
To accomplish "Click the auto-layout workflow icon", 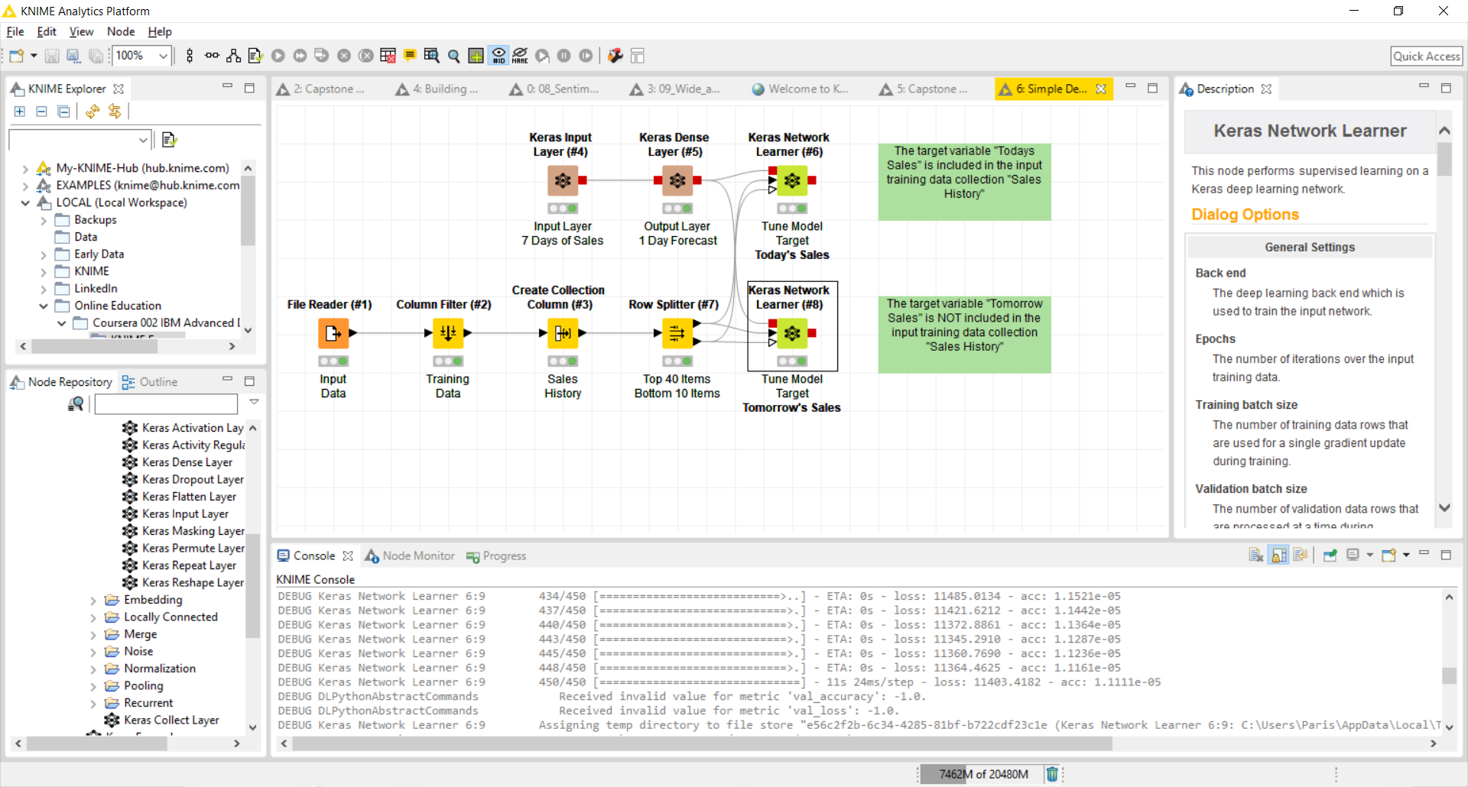I will click(234, 56).
